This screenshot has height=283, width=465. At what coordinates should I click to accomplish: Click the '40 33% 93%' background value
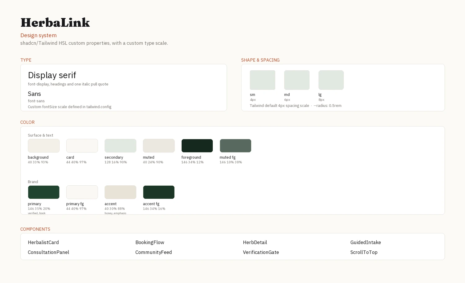point(38,162)
